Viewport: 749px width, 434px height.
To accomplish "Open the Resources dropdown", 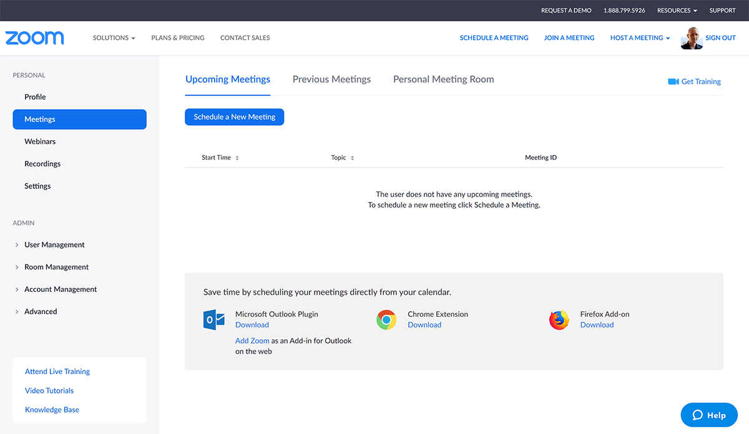I will tap(677, 10).
